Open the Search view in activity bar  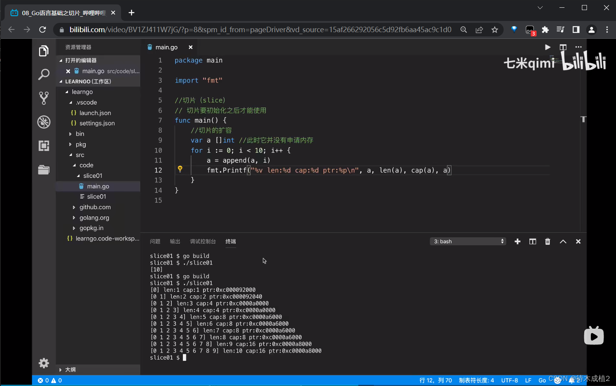click(x=44, y=74)
